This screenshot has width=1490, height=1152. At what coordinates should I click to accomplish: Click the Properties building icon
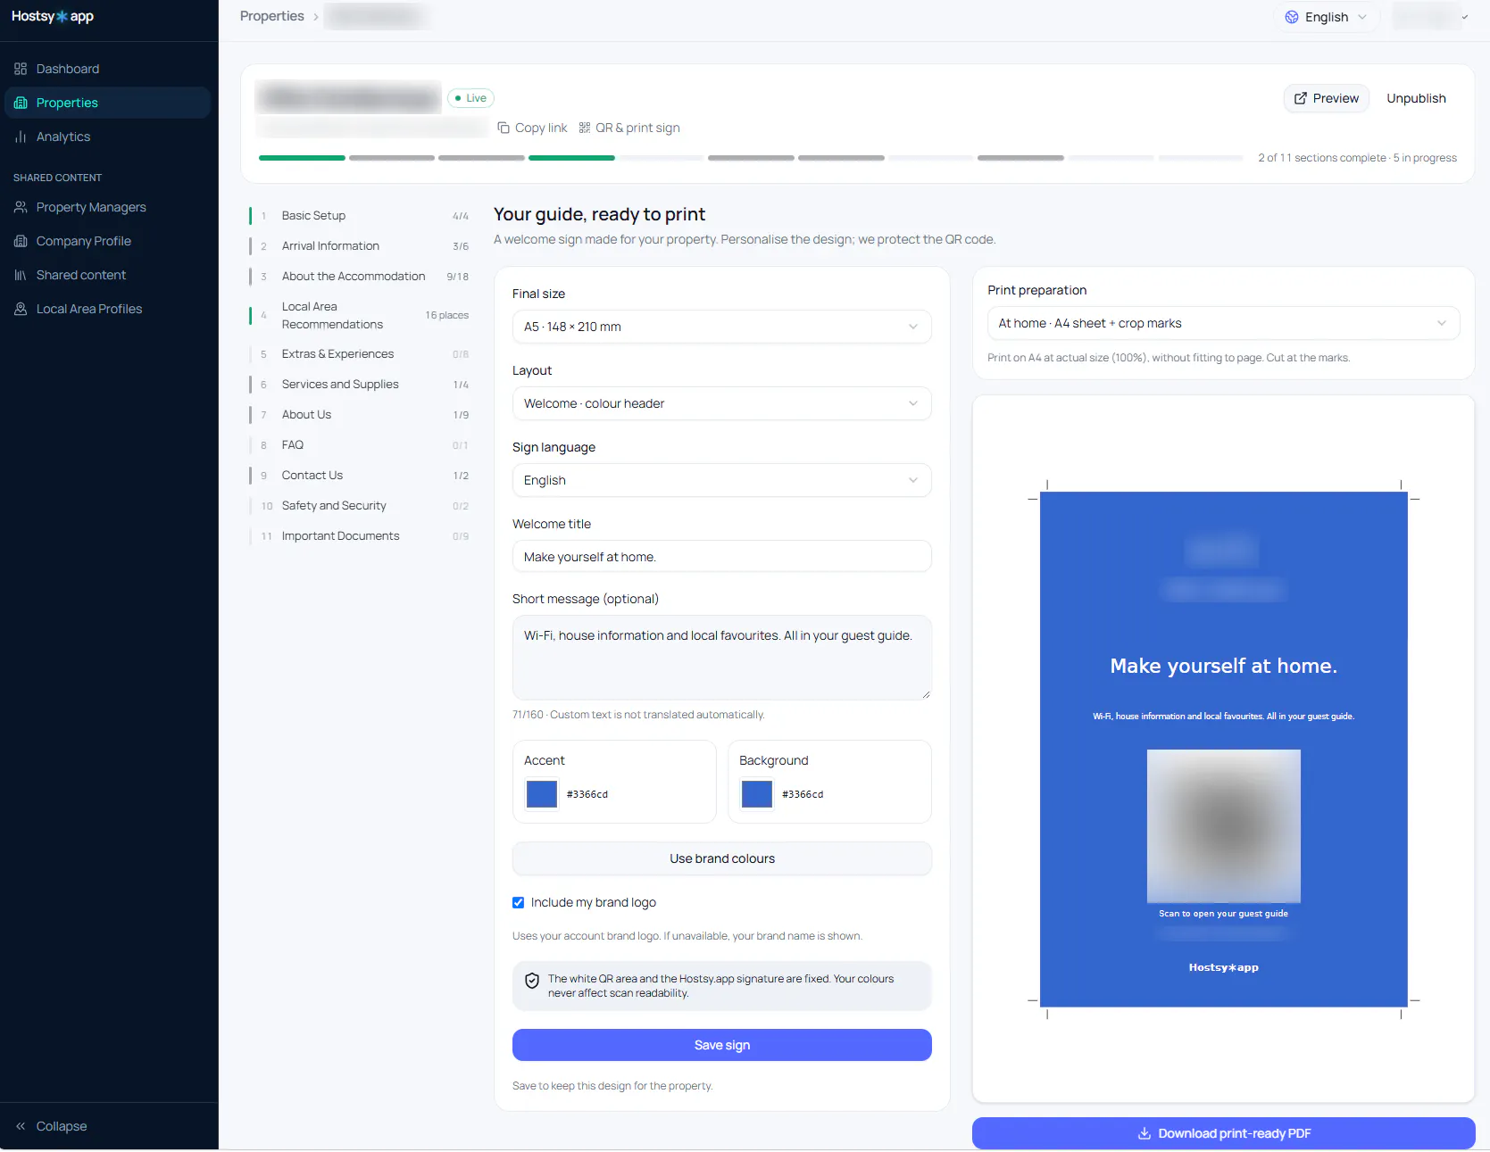click(x=21, y=103)
